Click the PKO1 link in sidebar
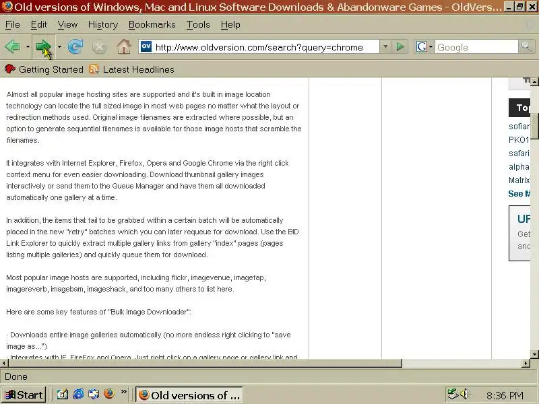 (x=519, y=140)
